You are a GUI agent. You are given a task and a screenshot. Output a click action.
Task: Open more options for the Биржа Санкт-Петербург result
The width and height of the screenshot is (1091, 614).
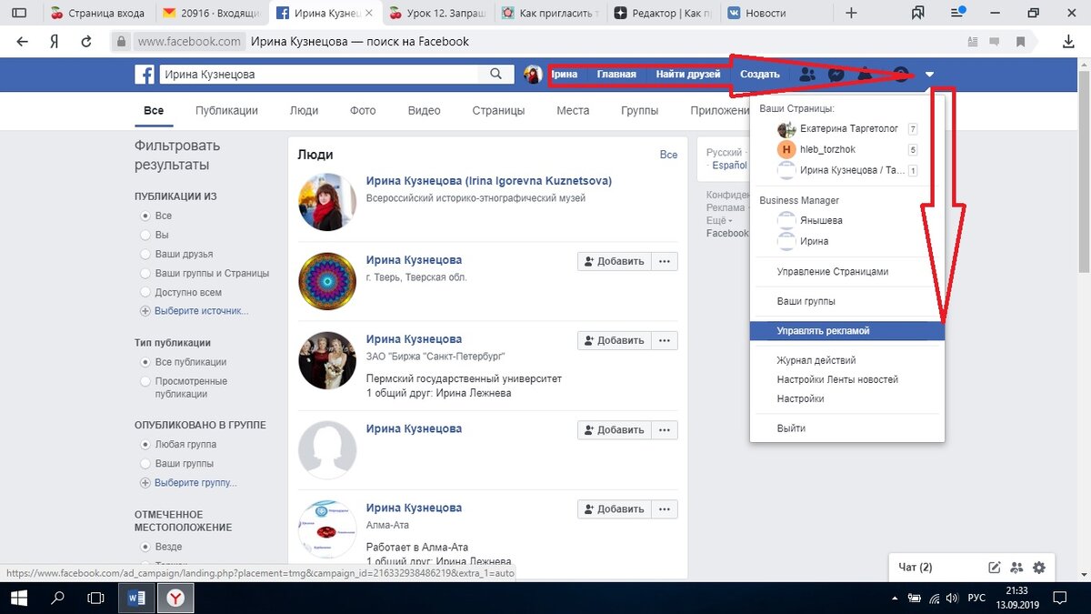tap(665, 340)
